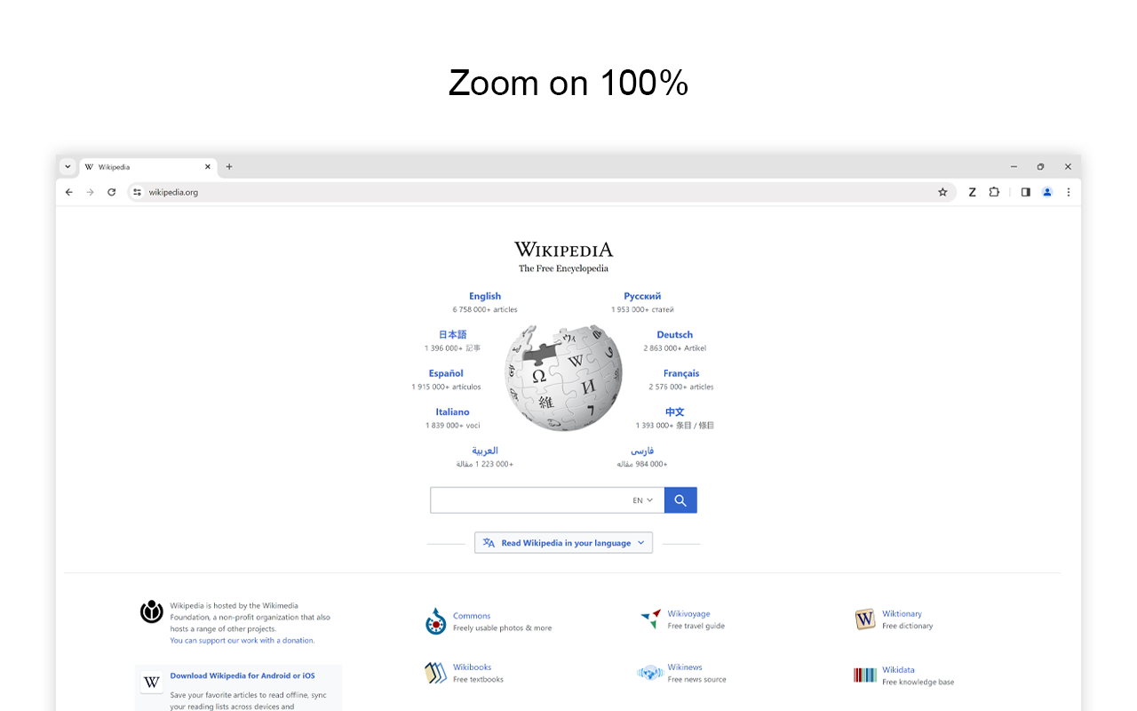Image resolution: width=1137 pixels, height=711 pixels.
Task: Open Chrome's three-dot menu
Action: (x=1068, y=192)
